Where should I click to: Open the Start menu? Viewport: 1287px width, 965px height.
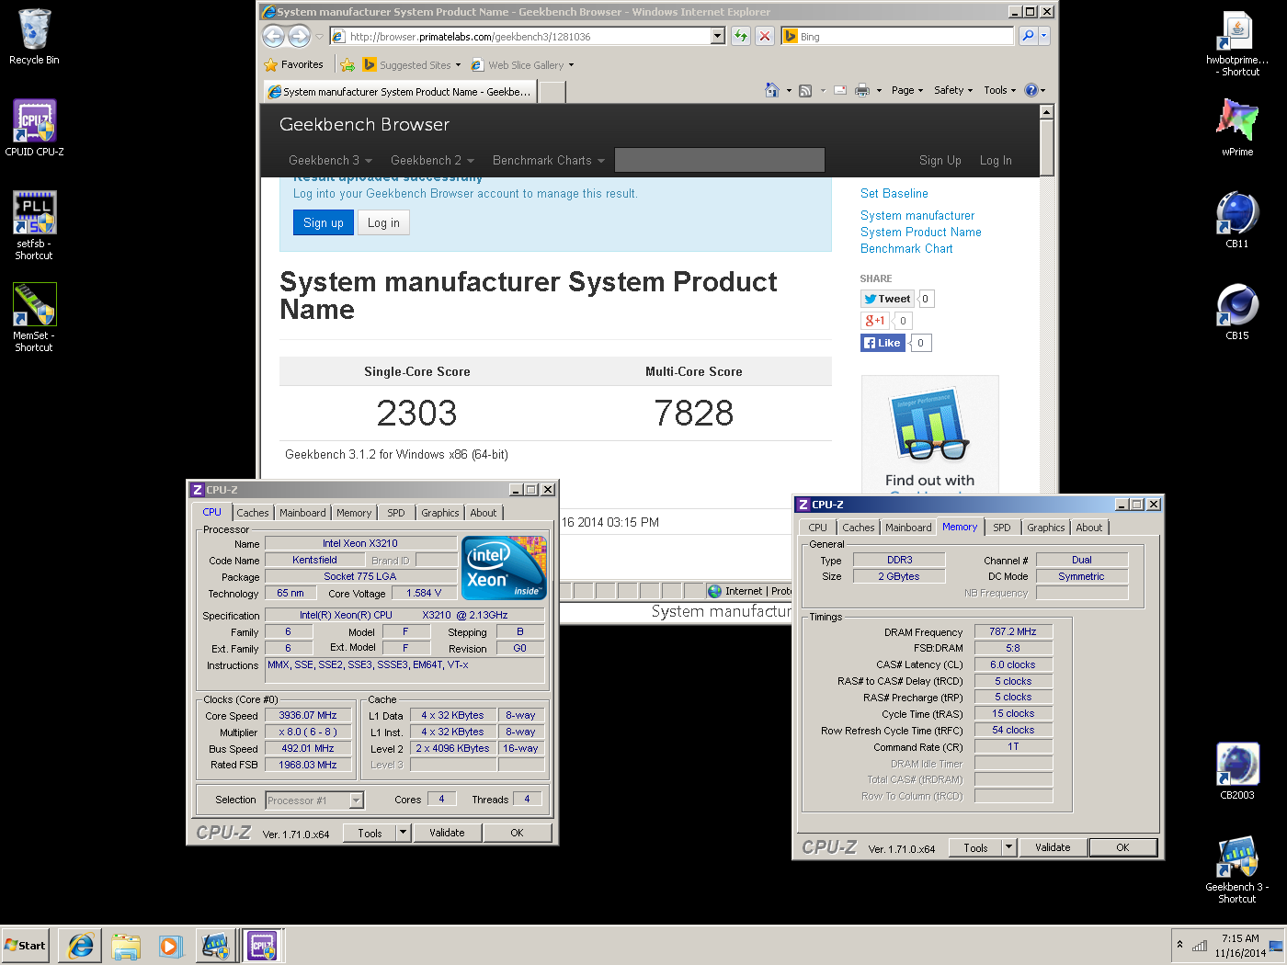tap(25, 946)
